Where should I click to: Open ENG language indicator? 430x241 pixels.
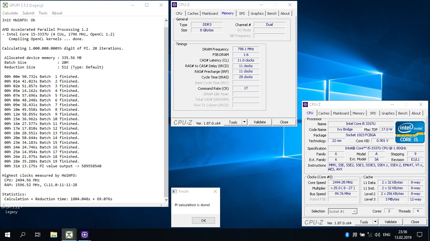coord(387,235)
